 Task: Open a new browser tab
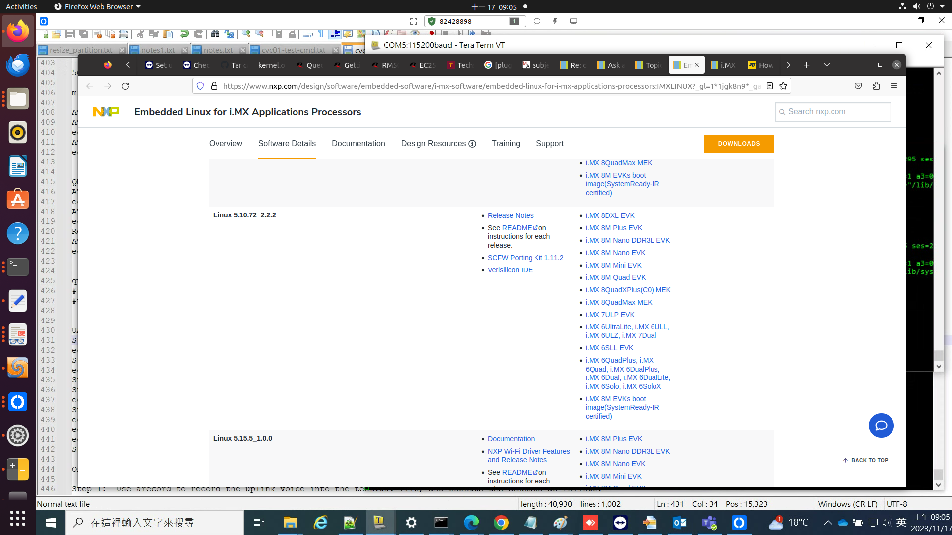pyautogui.click(x=806, y=65)
